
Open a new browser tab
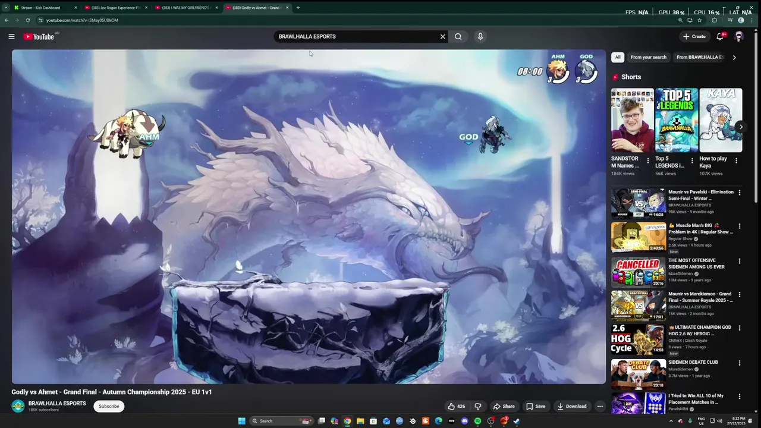(298, 8)
